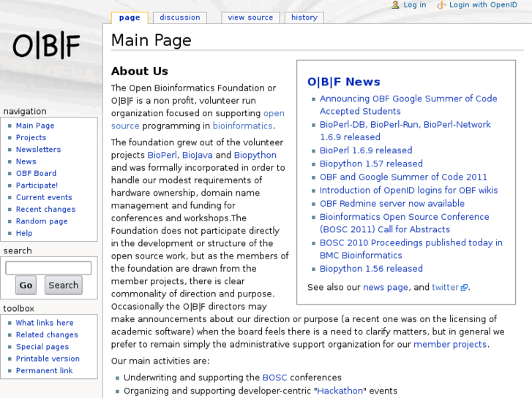The height and width of the screenshot is (398, 532).
Task: Open Biopython 1.57 released news
Action: tap(371, 164)
